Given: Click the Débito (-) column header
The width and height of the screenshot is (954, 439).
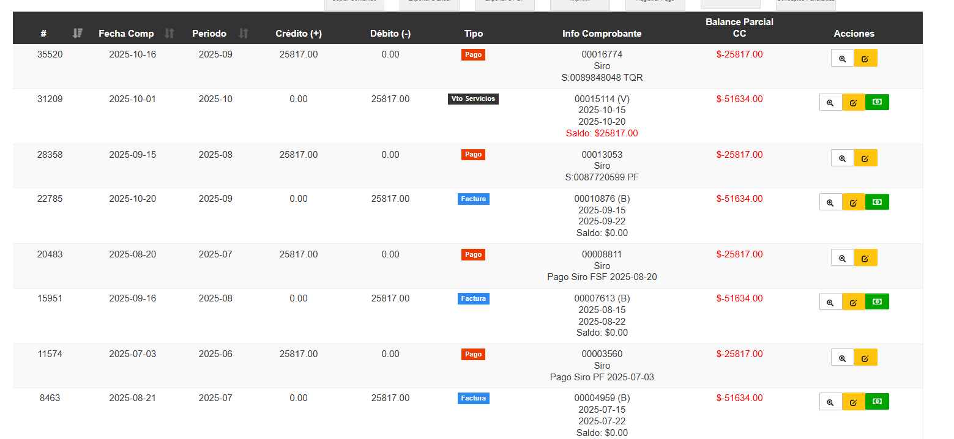Looking at the screenshot, I should [x=390, y=34].
